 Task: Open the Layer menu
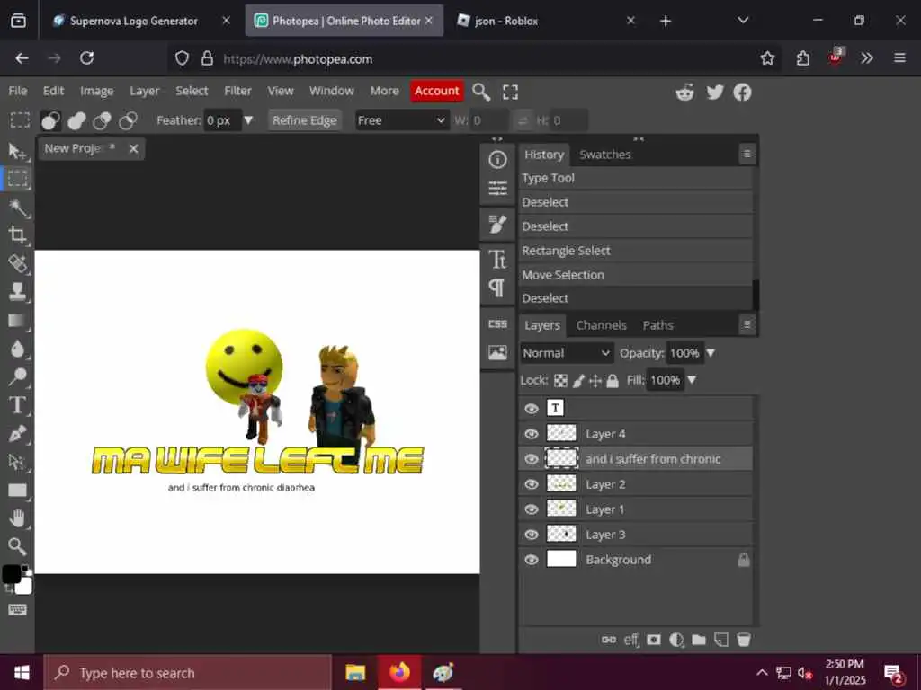(145, 91)
